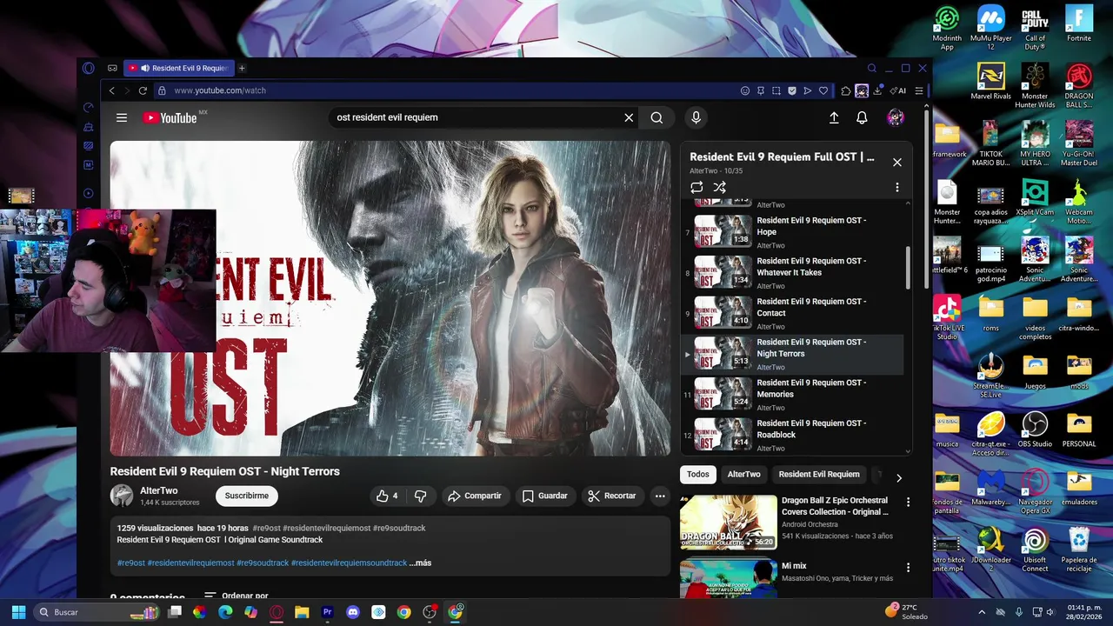Open Opera AI assistant button

click(897, 90)
